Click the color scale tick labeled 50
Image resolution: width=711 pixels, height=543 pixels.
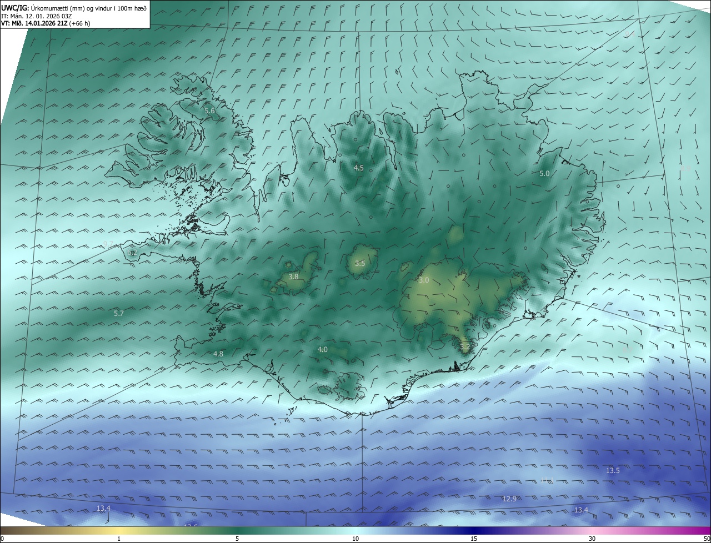tap(707, 539)
